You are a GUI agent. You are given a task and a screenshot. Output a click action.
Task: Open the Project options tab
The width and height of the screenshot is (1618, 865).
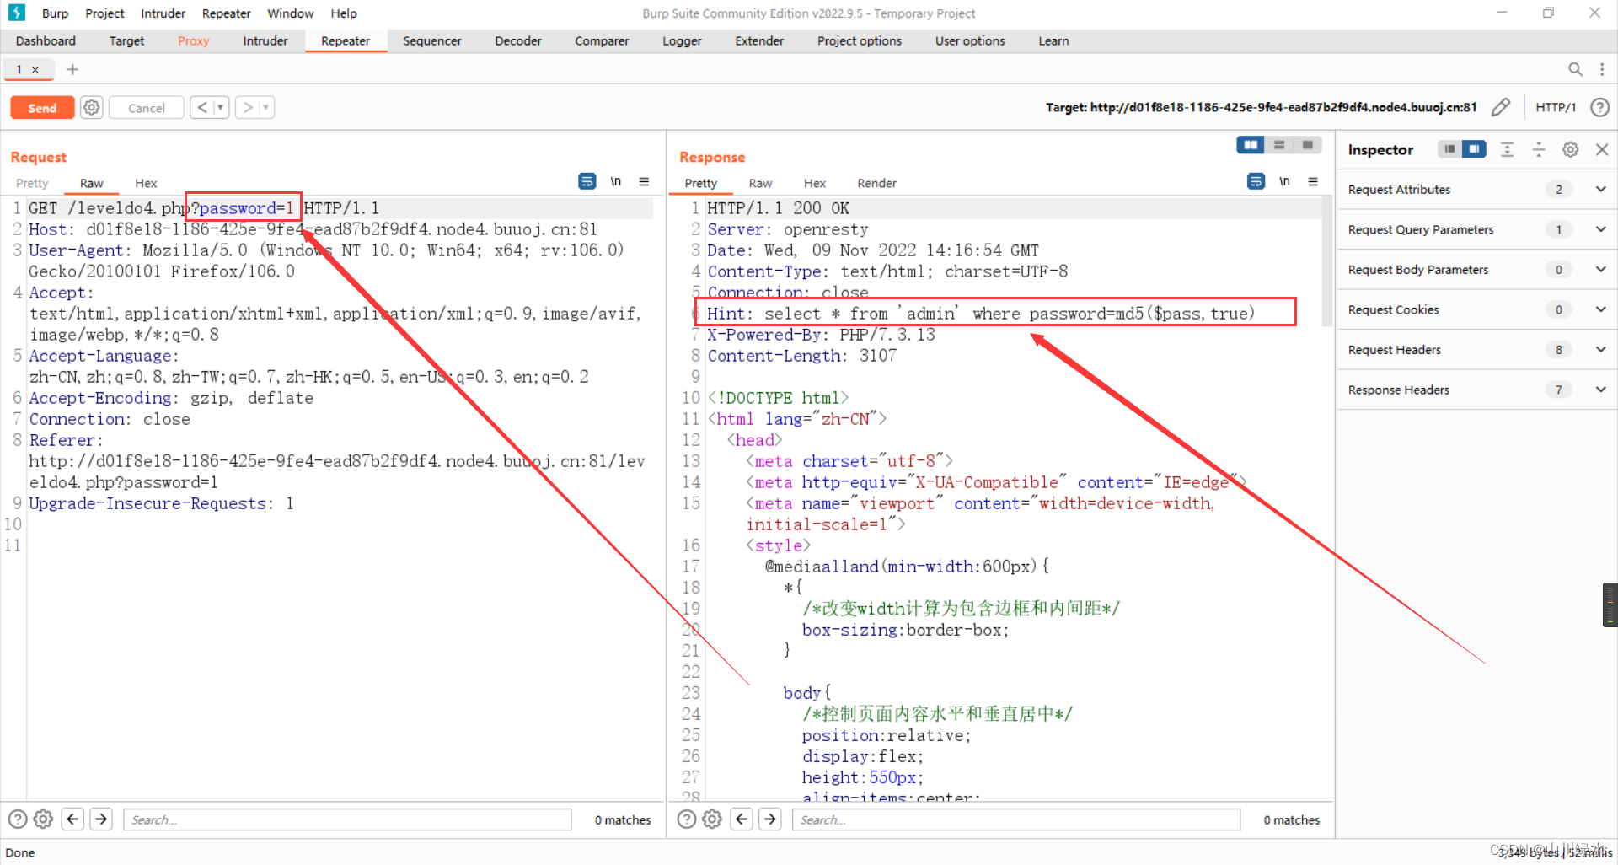click(859, 40)
